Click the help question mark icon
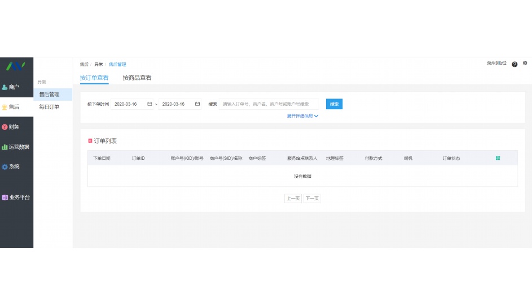Screen dimensions: 532x305 515,64
